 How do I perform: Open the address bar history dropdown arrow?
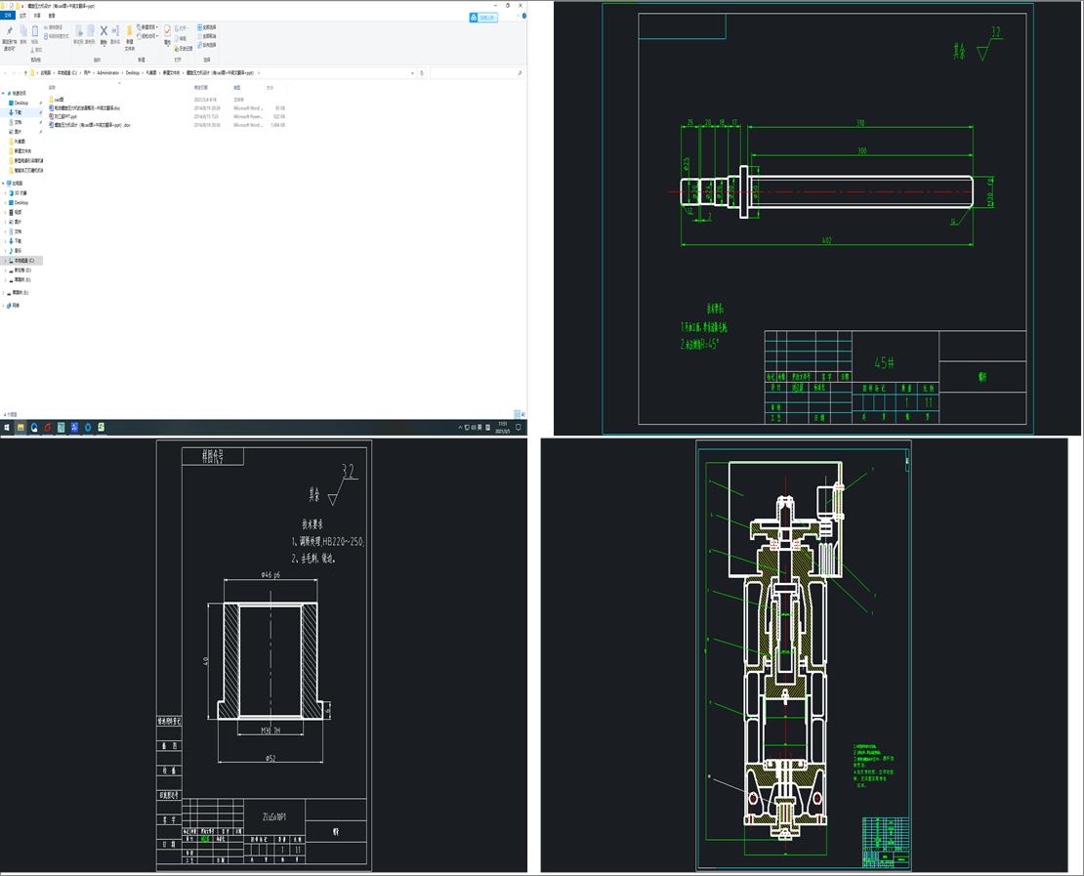pos(414,72)
